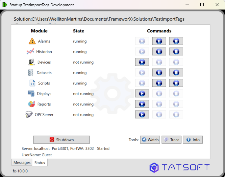Pause the Alarms module
Screen dimensions: 225x177
pos(159,41)
